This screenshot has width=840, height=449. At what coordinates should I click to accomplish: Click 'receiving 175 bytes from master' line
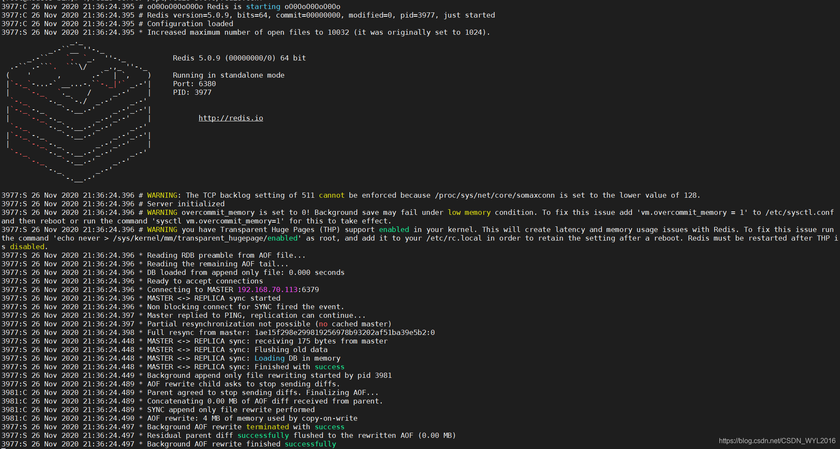tap(194, 341)
